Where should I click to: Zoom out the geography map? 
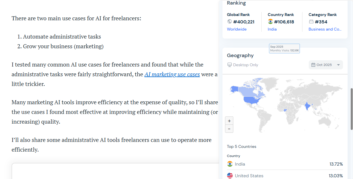click(x=229, y=129)
